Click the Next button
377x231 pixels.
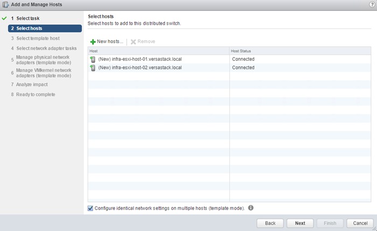pos(300,223)
